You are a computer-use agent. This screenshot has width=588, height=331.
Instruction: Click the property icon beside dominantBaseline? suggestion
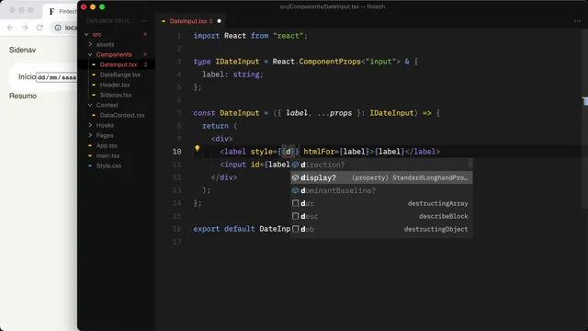[296, 190]
